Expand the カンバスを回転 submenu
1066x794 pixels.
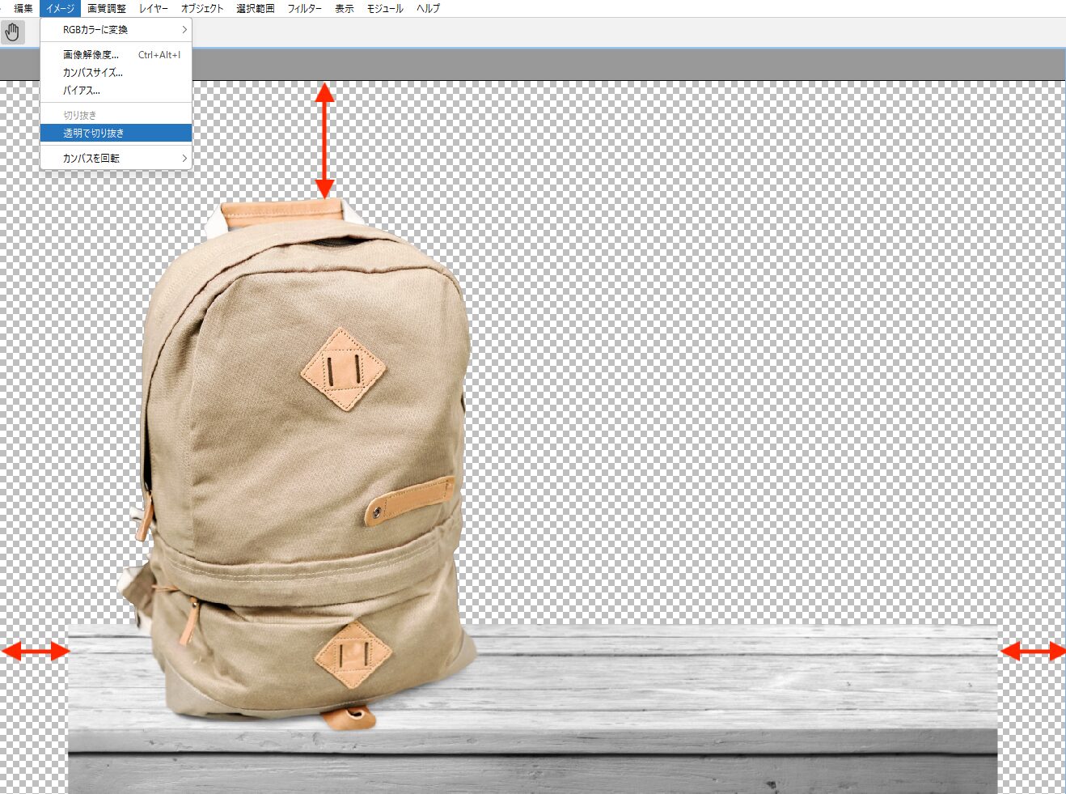[116, 158]
